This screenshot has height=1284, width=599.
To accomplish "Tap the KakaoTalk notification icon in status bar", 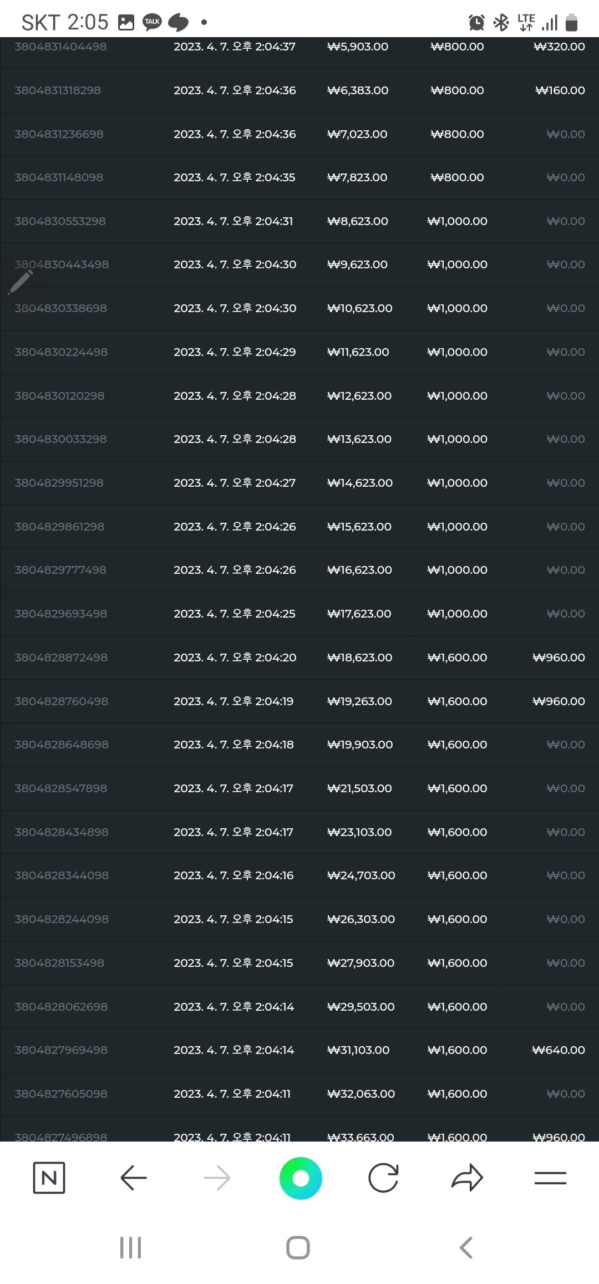I will 152,22.
